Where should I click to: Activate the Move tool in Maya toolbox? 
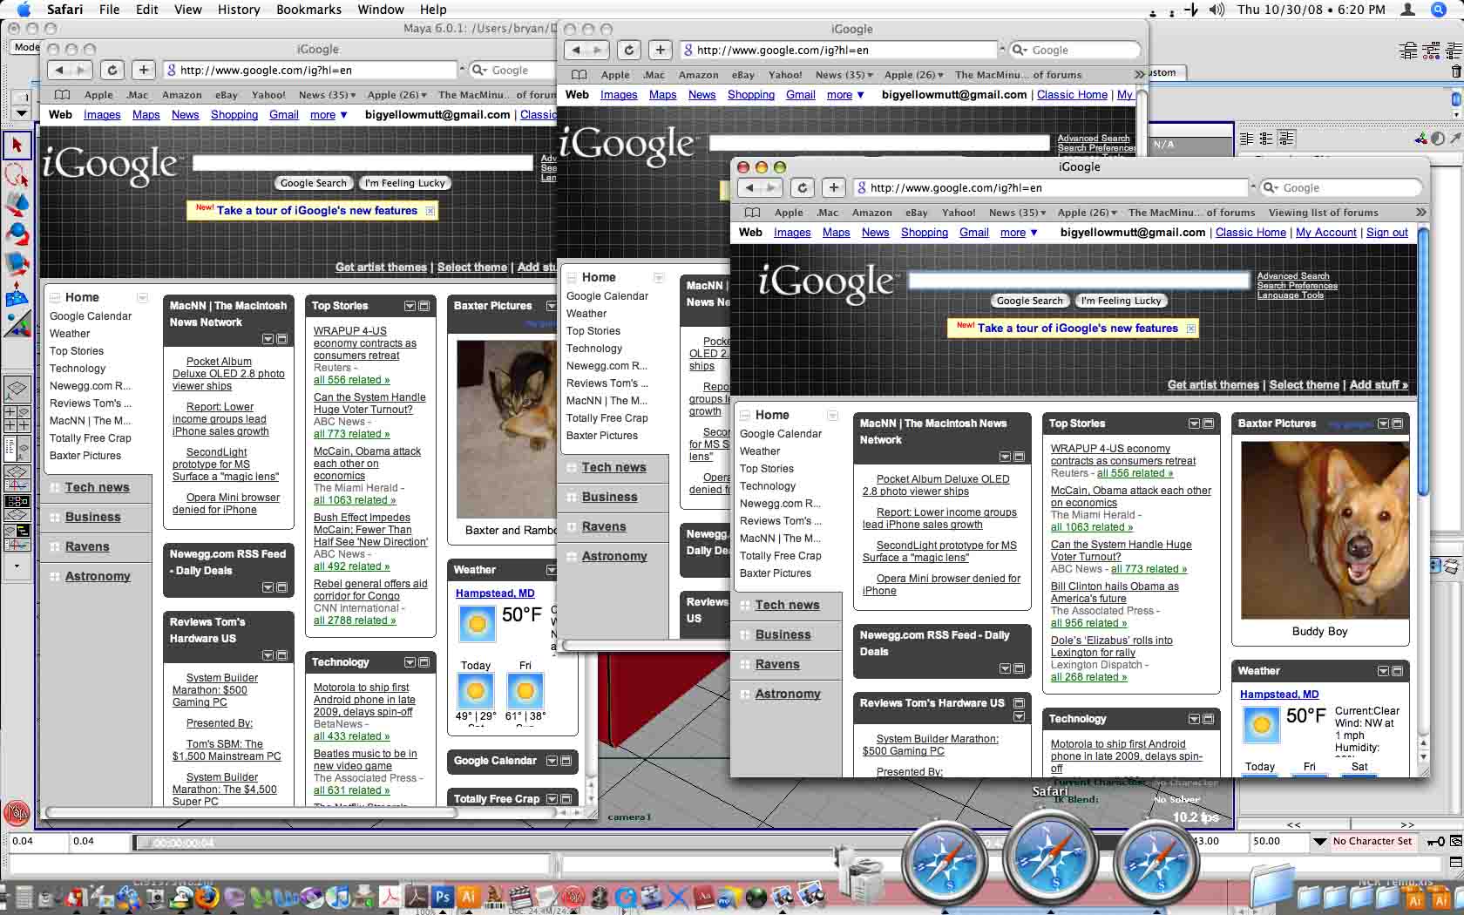click(17, 204)
